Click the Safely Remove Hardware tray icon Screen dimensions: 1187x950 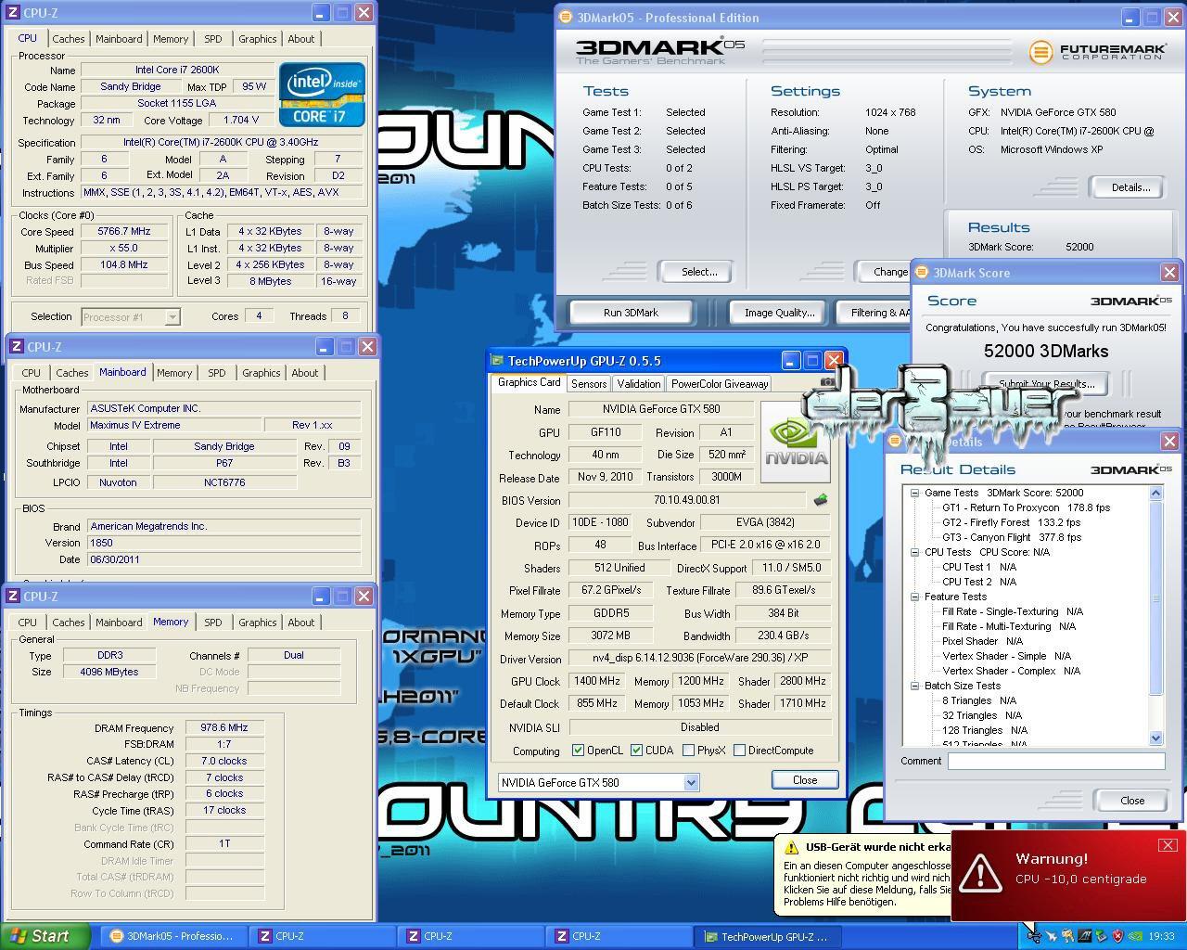[1101, 936]
